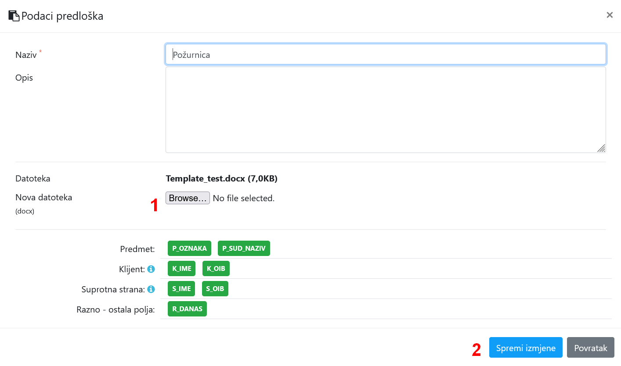Image resolution: width=621 pixels, height=366 pixels.
Task: Close the Podaci predloška dialog with X
Action: 609,15
